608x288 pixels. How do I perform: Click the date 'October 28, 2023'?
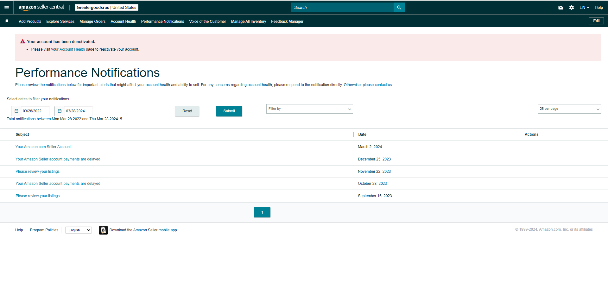(372, 184)
